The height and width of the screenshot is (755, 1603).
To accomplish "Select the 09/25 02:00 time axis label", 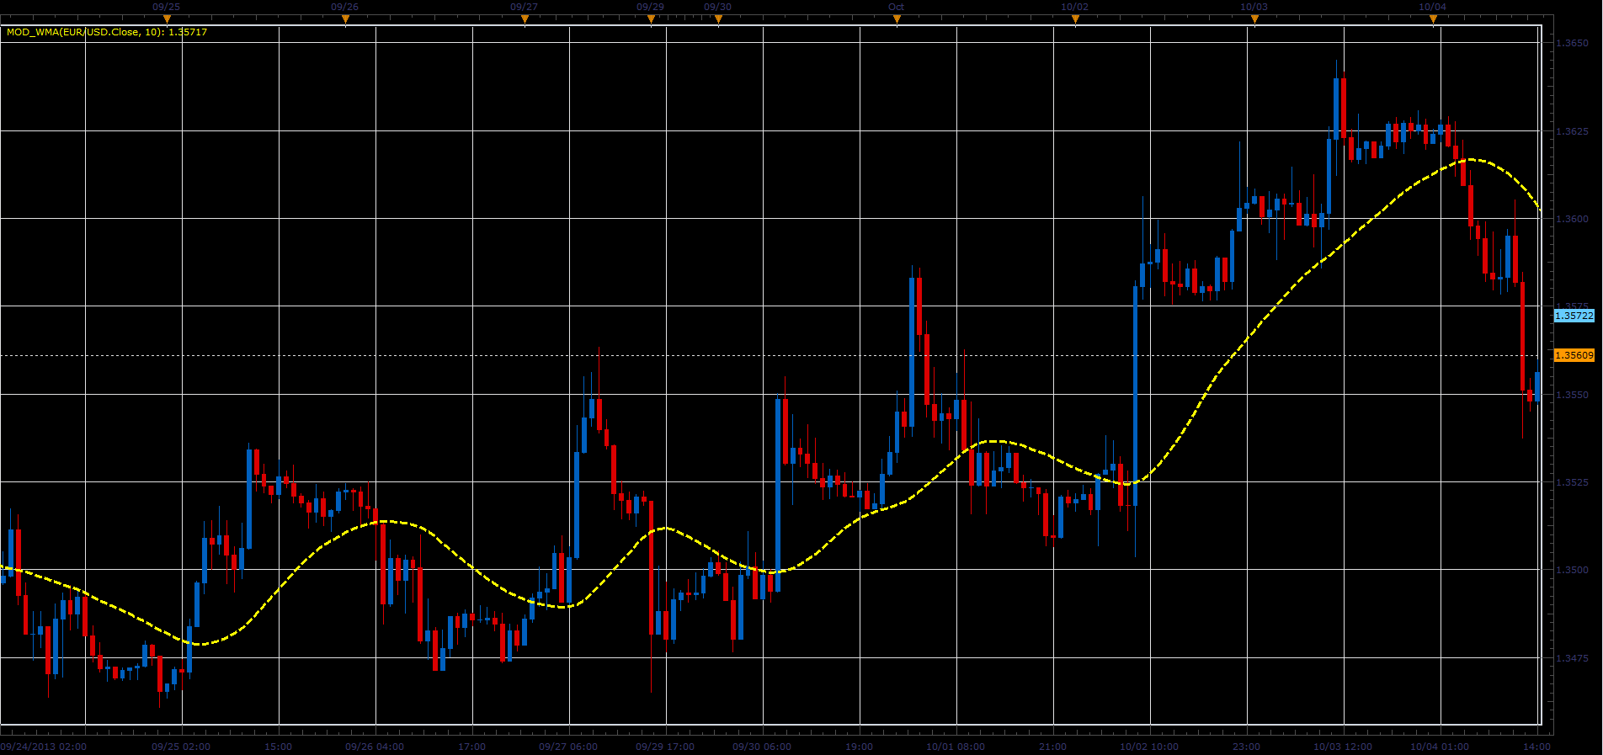I will [181, 747].
